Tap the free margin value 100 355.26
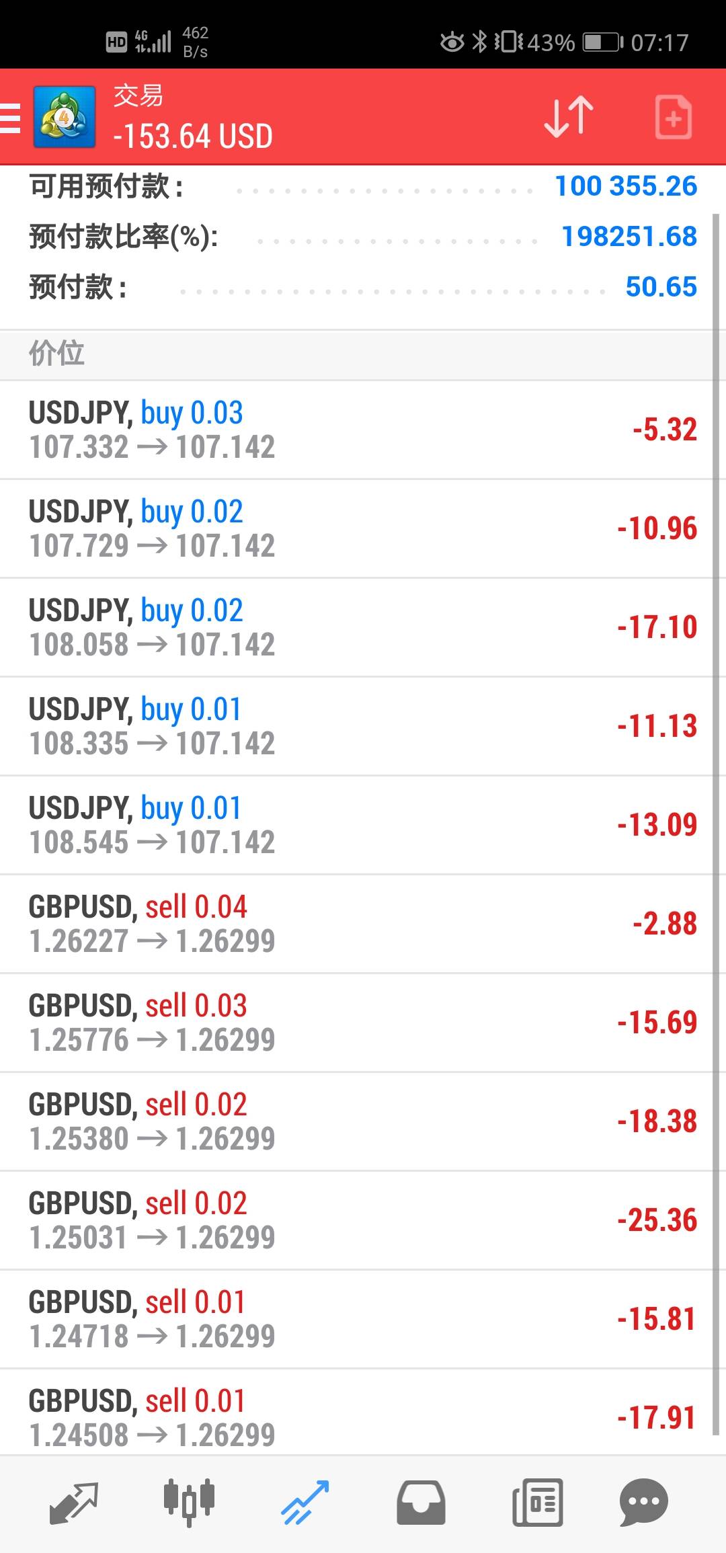Image resolution: width=726 pixels, height=1553 pixels. coord(626,186)
